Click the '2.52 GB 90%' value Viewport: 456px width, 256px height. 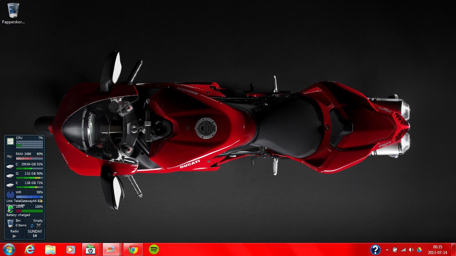tap(33, 174)
